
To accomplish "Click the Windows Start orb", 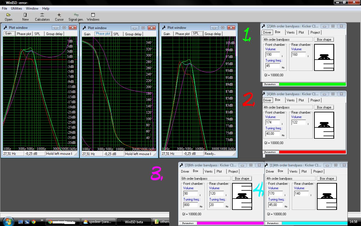I will (x=8, y=221).
